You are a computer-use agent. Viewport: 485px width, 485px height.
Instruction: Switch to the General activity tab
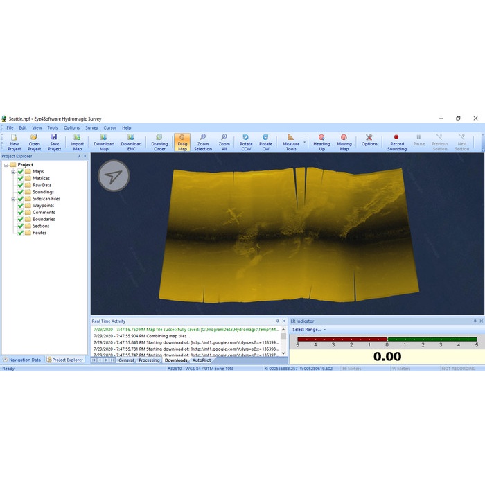(x=126, y=360)
